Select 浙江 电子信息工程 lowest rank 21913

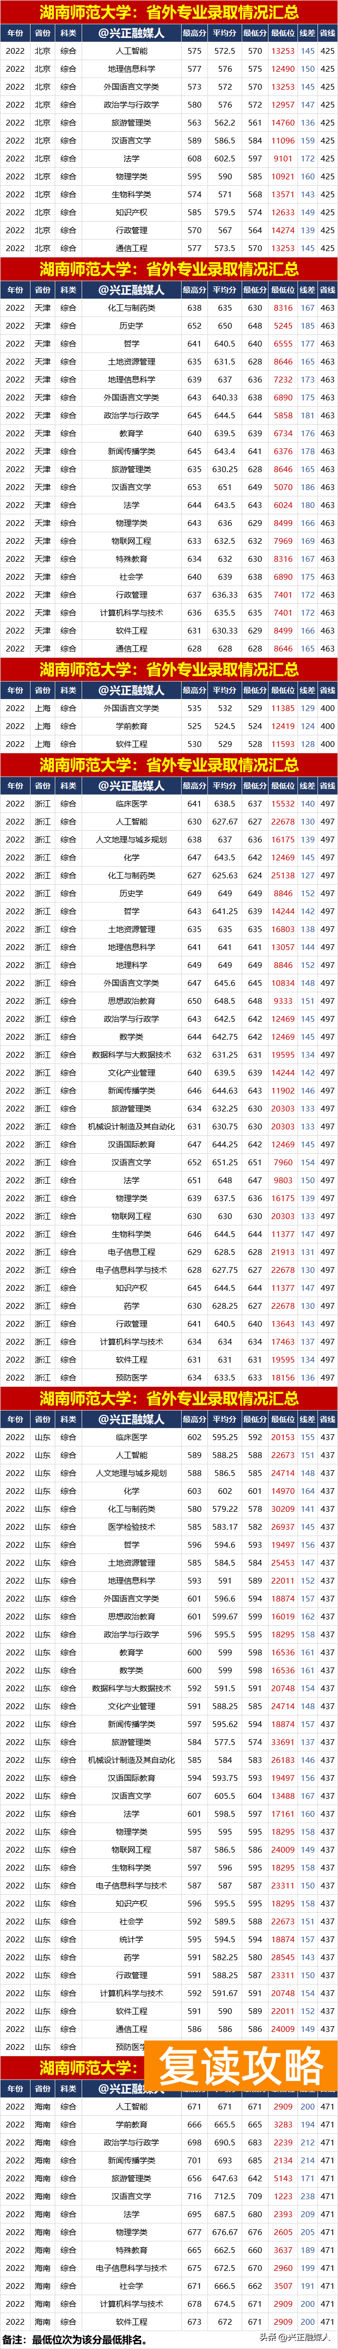click(x=283, y=1252)
